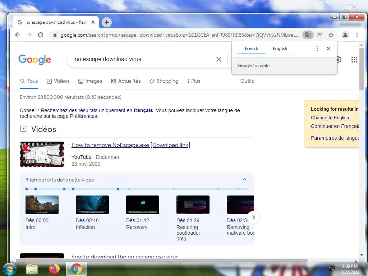368x276 pixels.
Task: Open 'How to remove NoEscape.exe' video link
Action: click(x=131, y=145)
